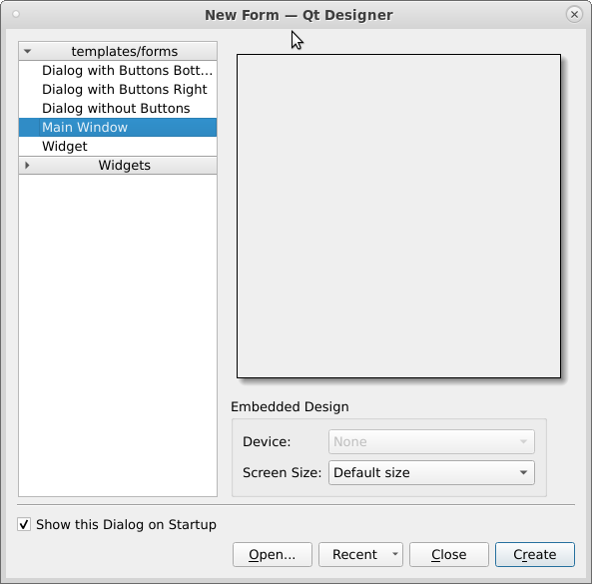Click the window menu circle icon in titlebar
This screenshot has width=592, height=584.
click(16, 14)
